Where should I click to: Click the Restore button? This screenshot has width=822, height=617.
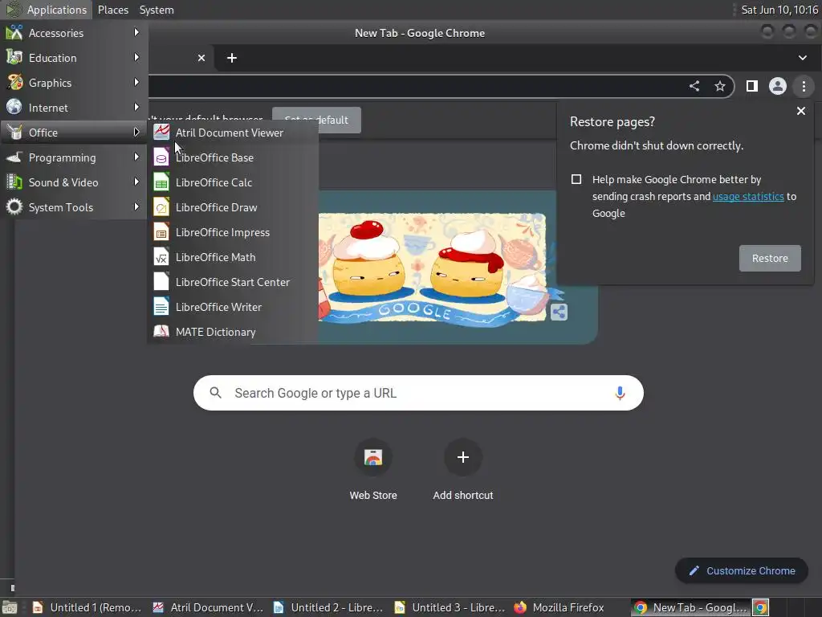click(770, 258)
